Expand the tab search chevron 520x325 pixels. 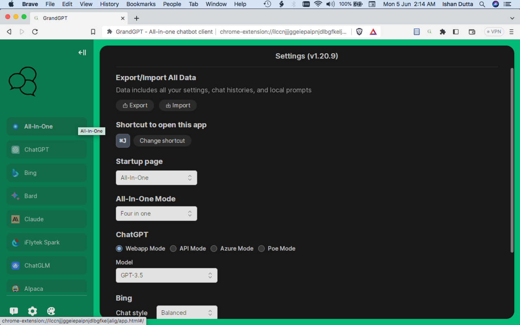pyautogui.click(x=512, y=18)
